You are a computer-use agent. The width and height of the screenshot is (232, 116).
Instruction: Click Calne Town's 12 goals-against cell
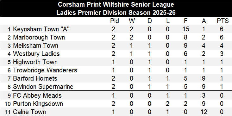[x=204, y=112]
